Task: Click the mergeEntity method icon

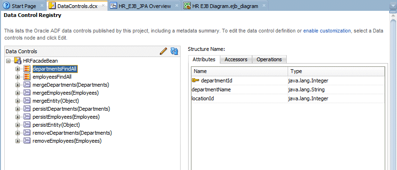Action: tap(27, 101)
